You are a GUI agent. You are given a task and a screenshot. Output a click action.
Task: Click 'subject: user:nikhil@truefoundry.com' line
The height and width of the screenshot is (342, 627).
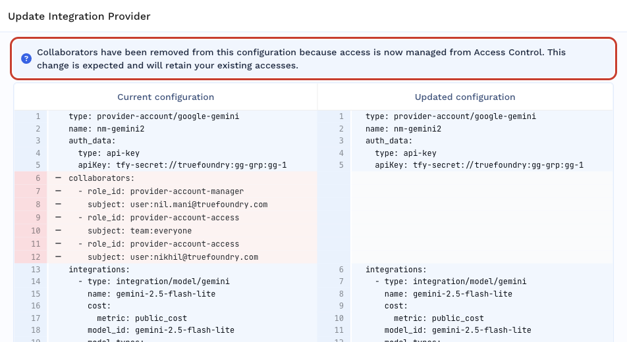coord(173,257)
